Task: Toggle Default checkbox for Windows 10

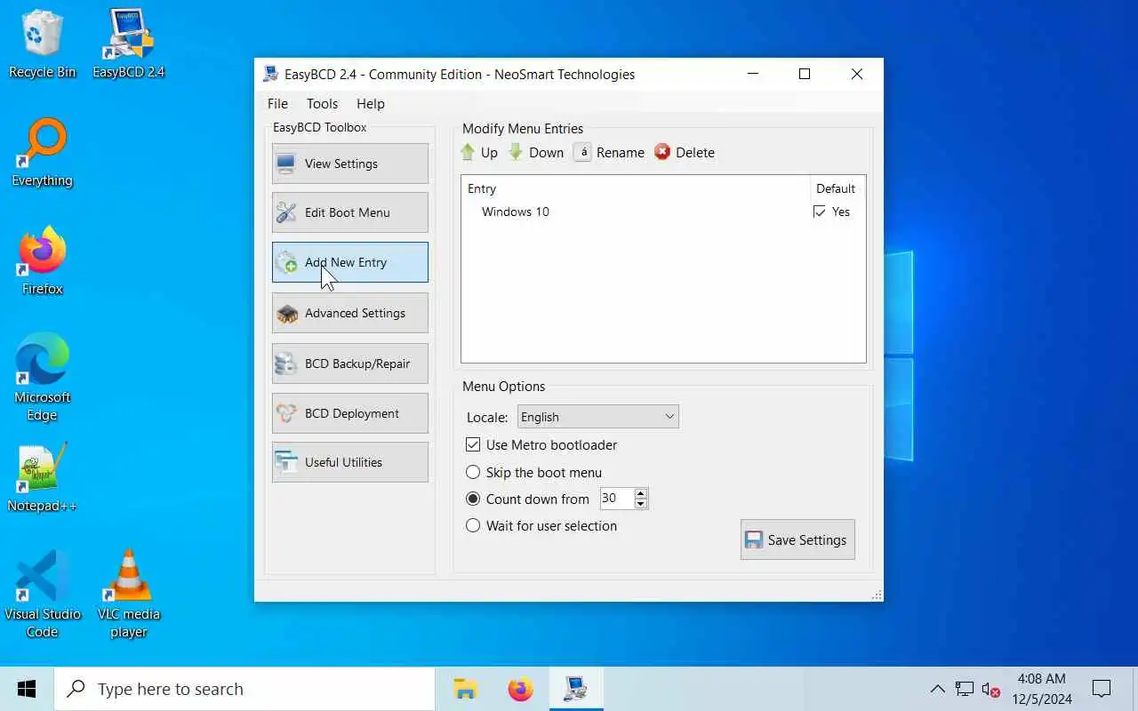Action: [x=820, y=212]
